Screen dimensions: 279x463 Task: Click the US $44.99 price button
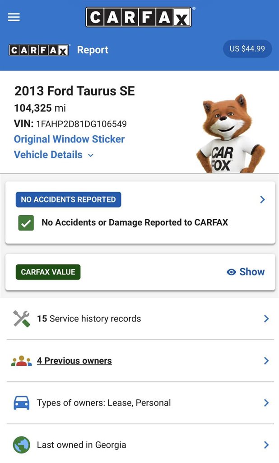[x=247, y=49]
